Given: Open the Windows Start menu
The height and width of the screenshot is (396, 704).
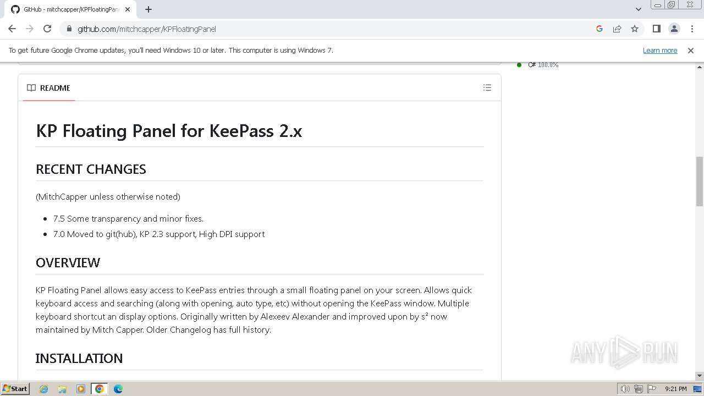Looking at the screenshot, I should click(15, 388).
